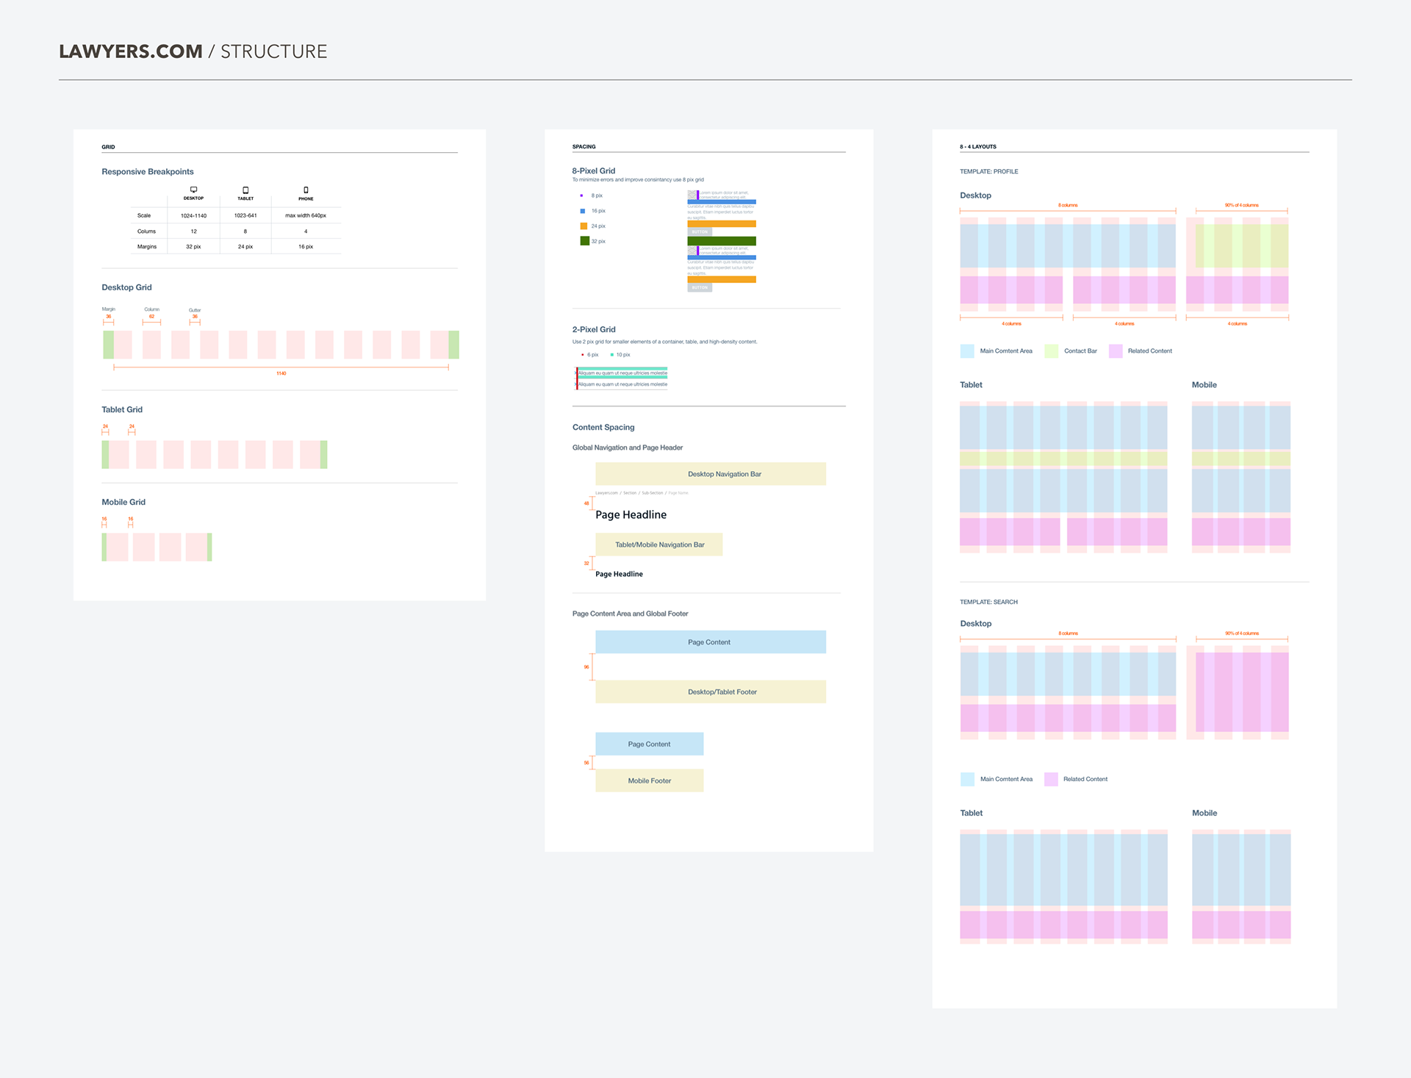Viewport: 1411px width, 1078px height.
Task: Click the LAWYERS.COM title
Action: (x=131, y=51)
